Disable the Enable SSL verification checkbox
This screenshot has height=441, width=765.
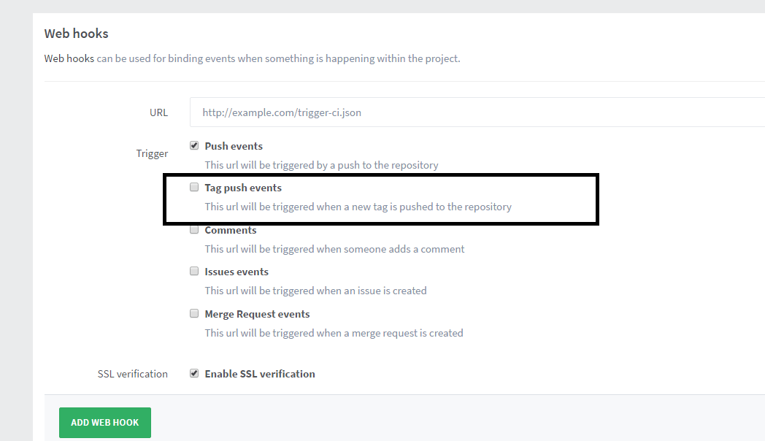194,372
